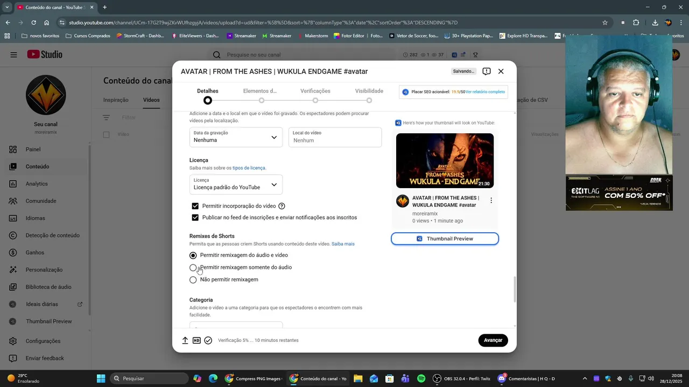Reload the page
The image size is (689, 387).
33,23
